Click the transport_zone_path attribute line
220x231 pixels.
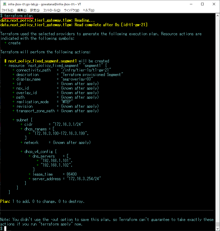point(56,111)
